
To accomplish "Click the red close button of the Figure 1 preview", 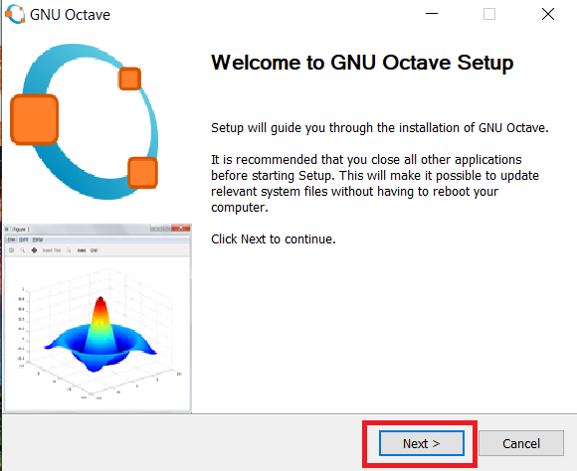I will [x=181, y=229].
